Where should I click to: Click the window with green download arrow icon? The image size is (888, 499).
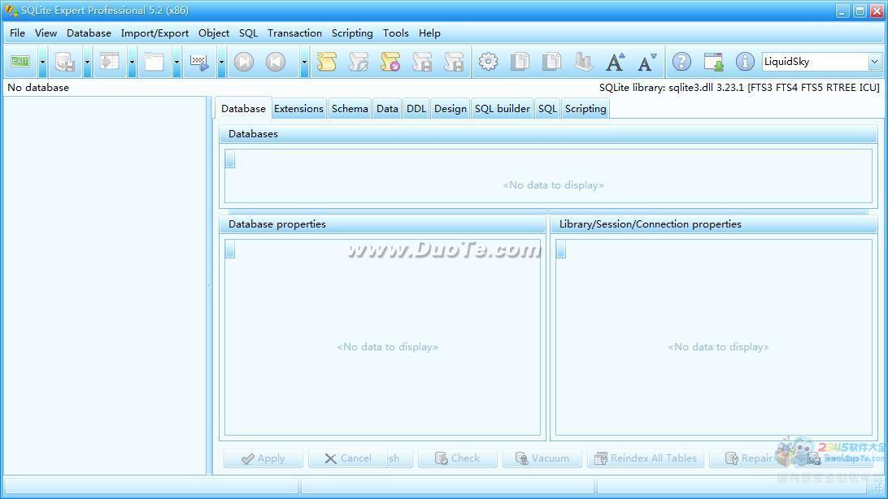(x=713, y=62)
